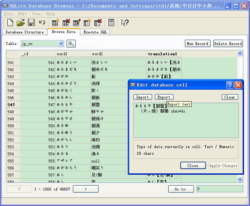Click the Revert undo arrow icon
The image size is (250, 206).
pyautogui.click(x=42, y=22)
